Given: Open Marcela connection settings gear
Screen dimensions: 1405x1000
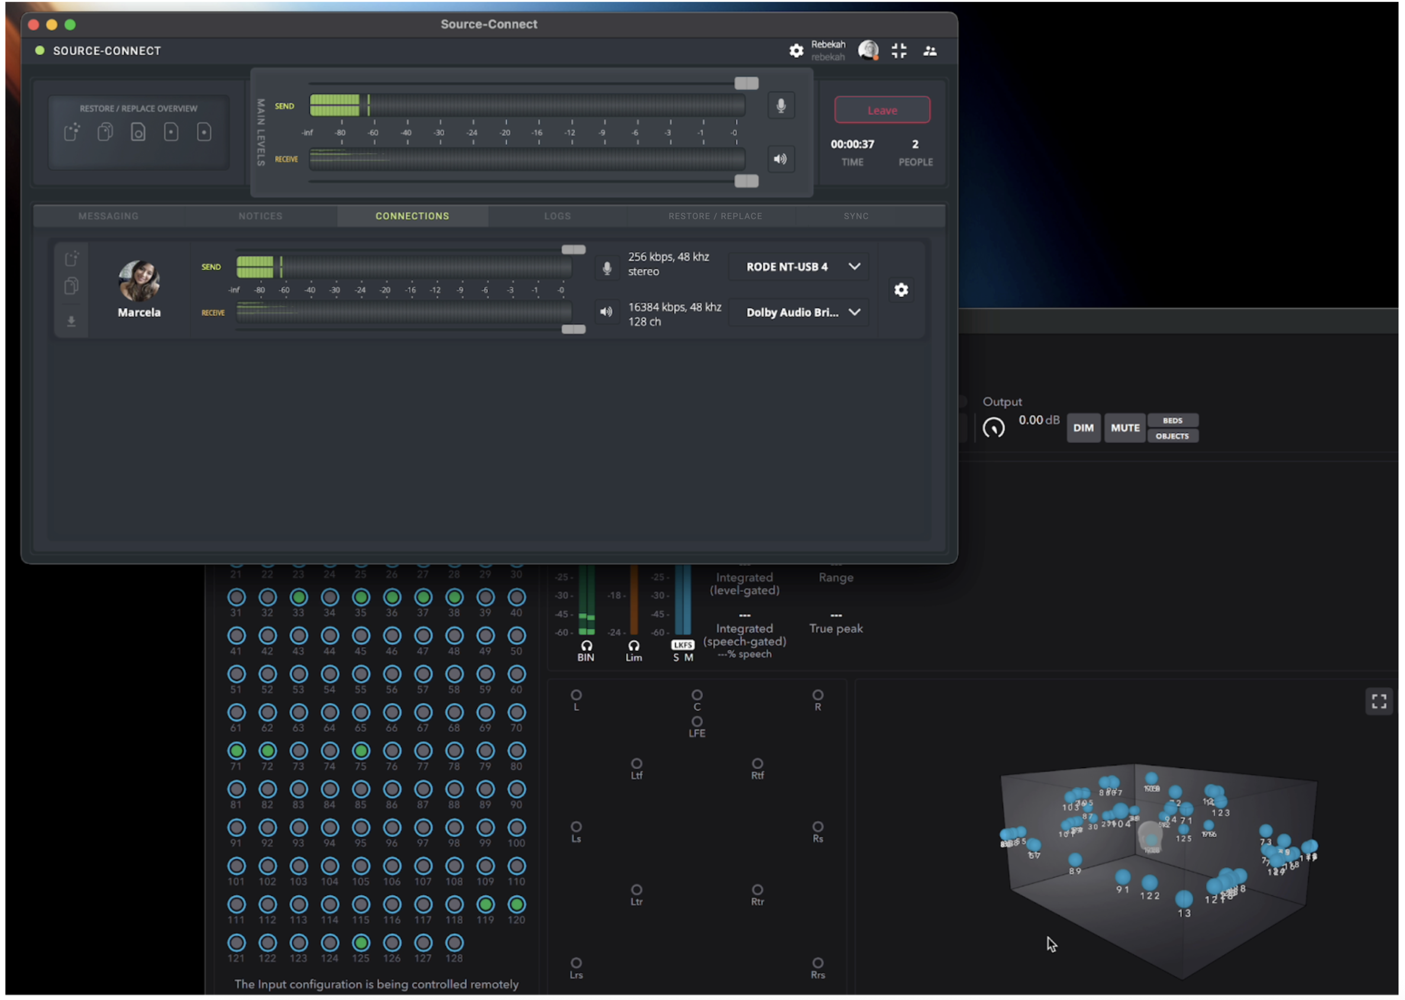Looking at the screenshot, I should coord(901,290).
